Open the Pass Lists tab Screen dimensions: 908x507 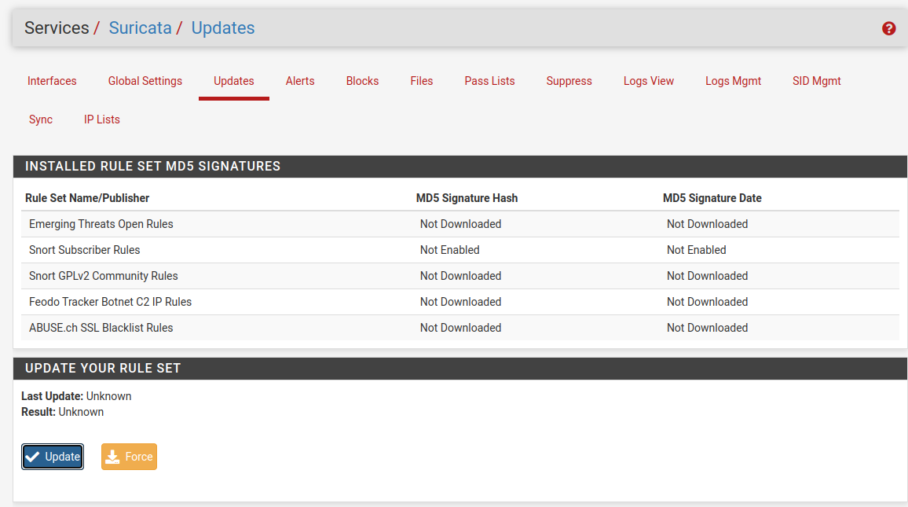point(489,81)
